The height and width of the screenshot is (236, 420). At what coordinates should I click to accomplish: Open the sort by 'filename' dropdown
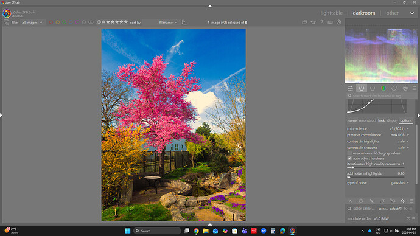[x=161, y=23]
